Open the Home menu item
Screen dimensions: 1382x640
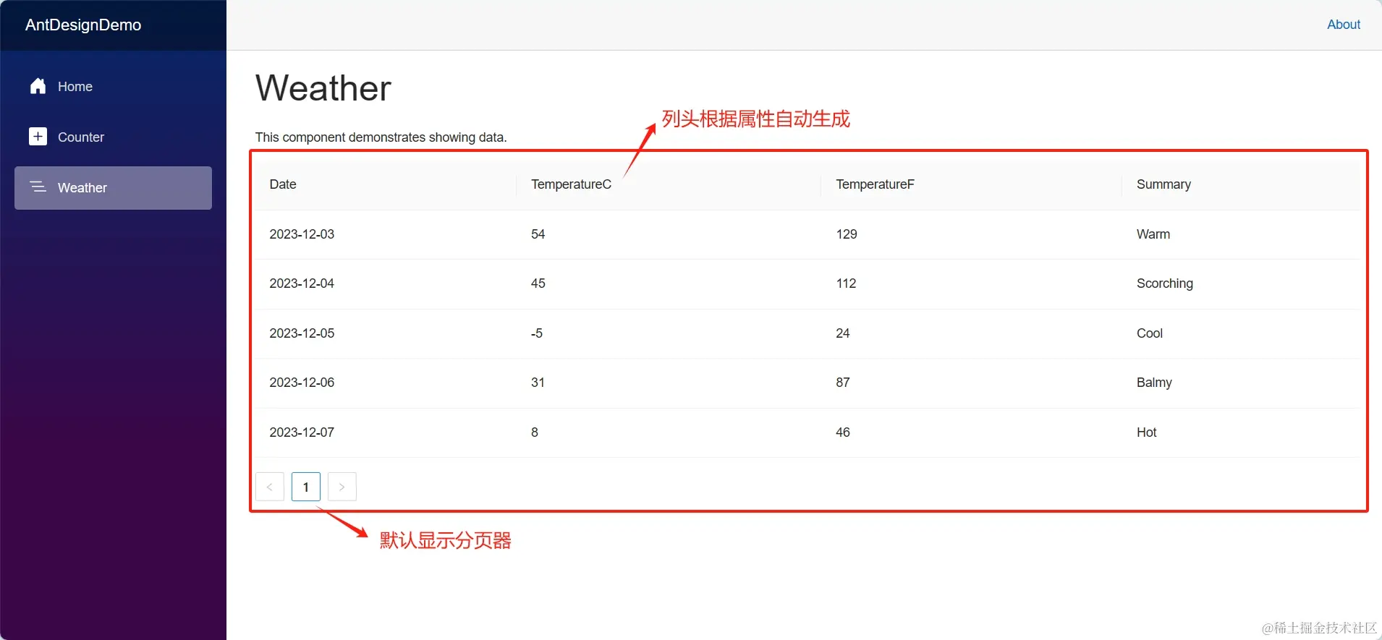pyautogui.click(x=113, y=87)
